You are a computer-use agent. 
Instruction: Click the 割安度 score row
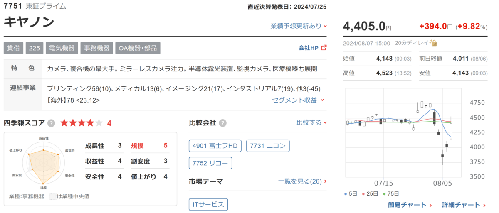click(x=149, y=161)
